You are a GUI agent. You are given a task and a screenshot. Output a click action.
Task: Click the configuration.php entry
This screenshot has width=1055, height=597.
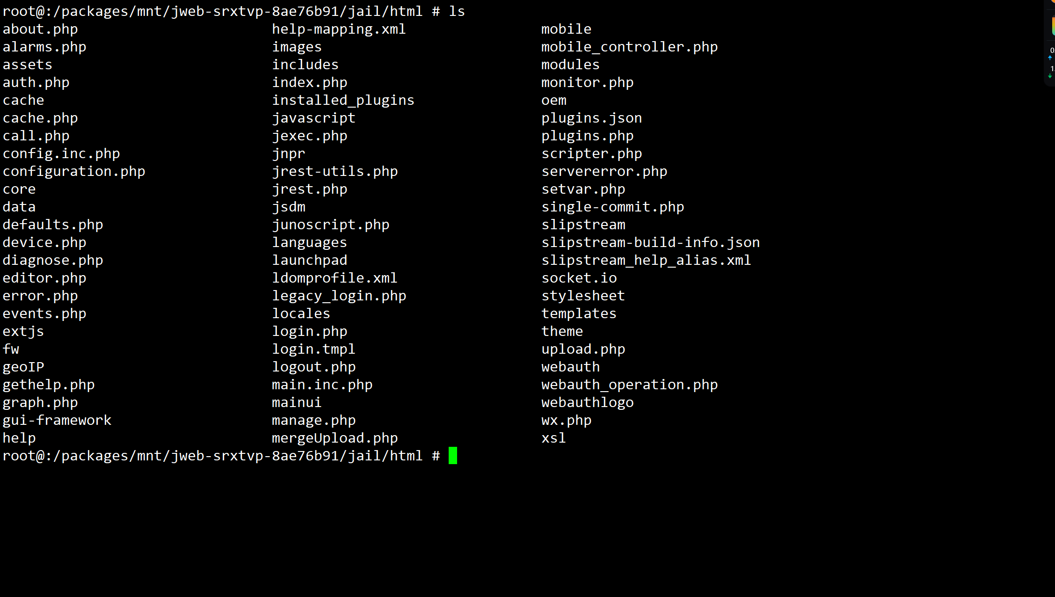click(x=74, y=171)
